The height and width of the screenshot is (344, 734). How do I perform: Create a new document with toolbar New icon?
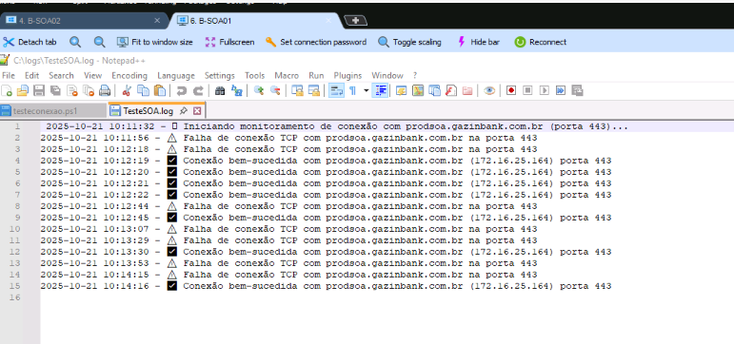tap(7, 90)
